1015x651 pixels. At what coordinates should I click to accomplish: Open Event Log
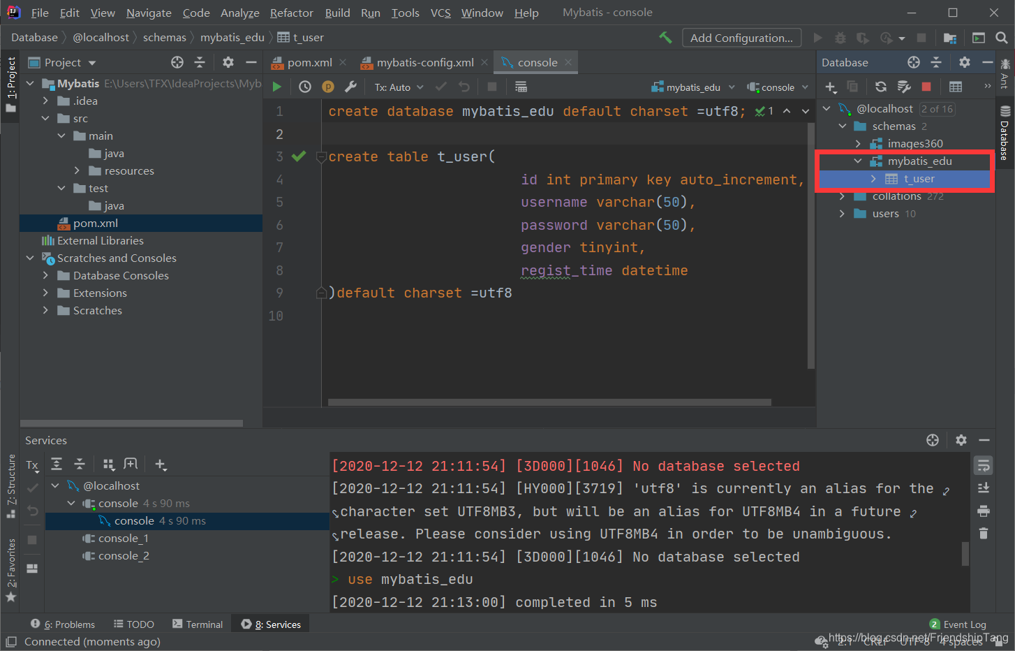coord(958,624)
